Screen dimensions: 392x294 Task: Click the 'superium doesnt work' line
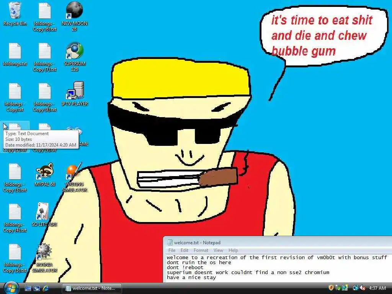(x=248, y=273)
